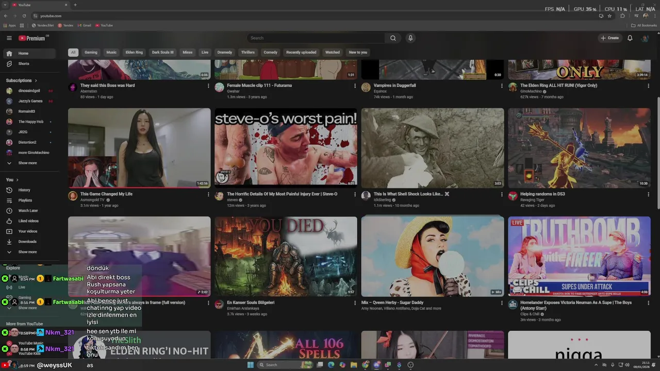Select the New to you filter chip

[x=358, y=53]
